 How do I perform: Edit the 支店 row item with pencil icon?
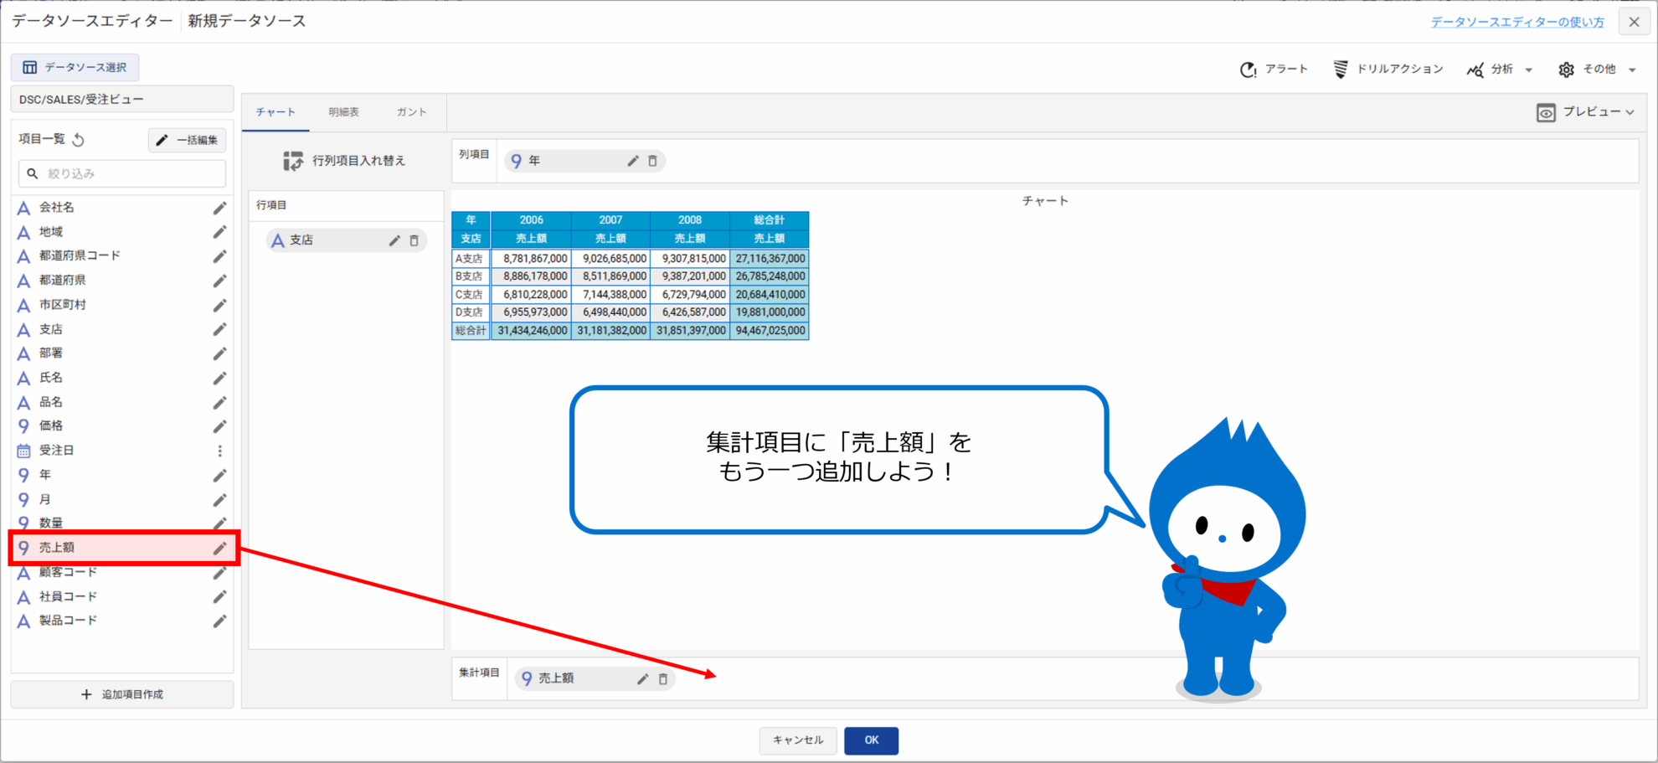pos(394,240)
